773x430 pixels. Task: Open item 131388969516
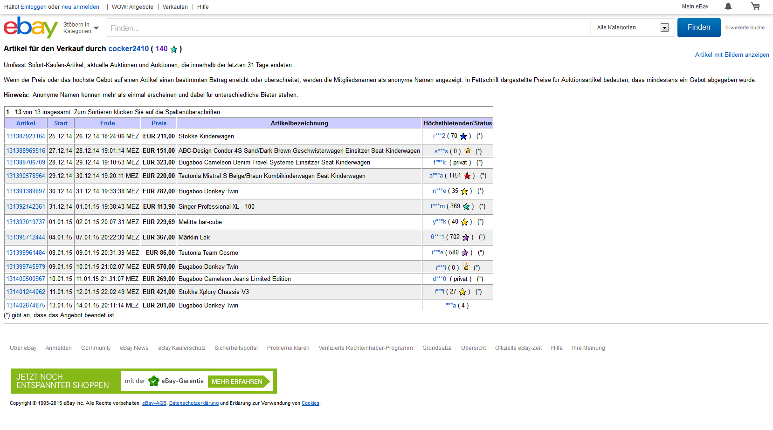(x=26, y=151)
